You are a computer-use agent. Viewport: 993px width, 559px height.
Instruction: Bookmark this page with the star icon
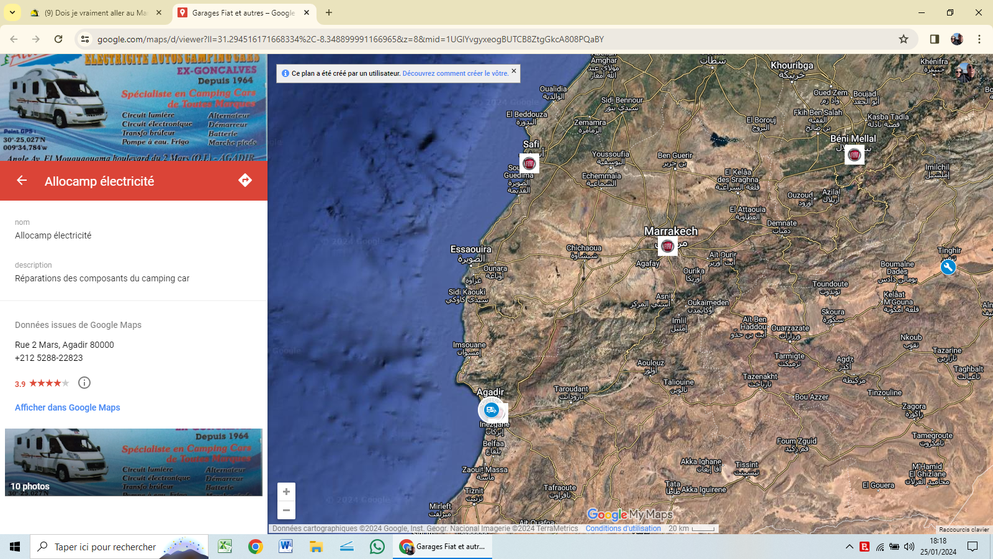904,39
